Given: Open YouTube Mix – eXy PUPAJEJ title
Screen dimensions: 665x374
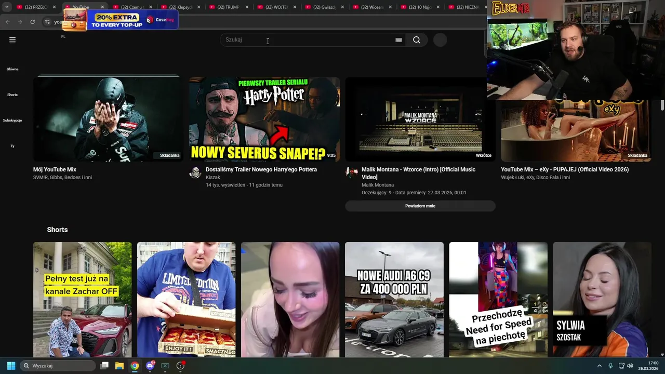Looking at the screenshot, I should pos(565,169).
